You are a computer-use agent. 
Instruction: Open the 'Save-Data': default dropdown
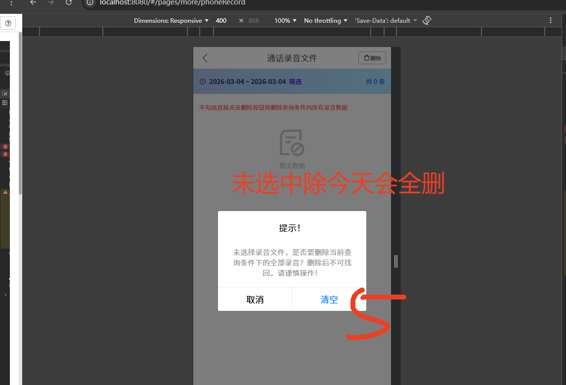coord(386,21)
